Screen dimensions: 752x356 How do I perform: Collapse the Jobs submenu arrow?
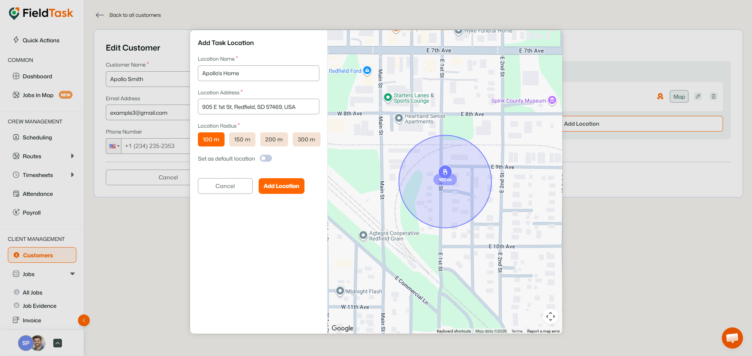72,274
